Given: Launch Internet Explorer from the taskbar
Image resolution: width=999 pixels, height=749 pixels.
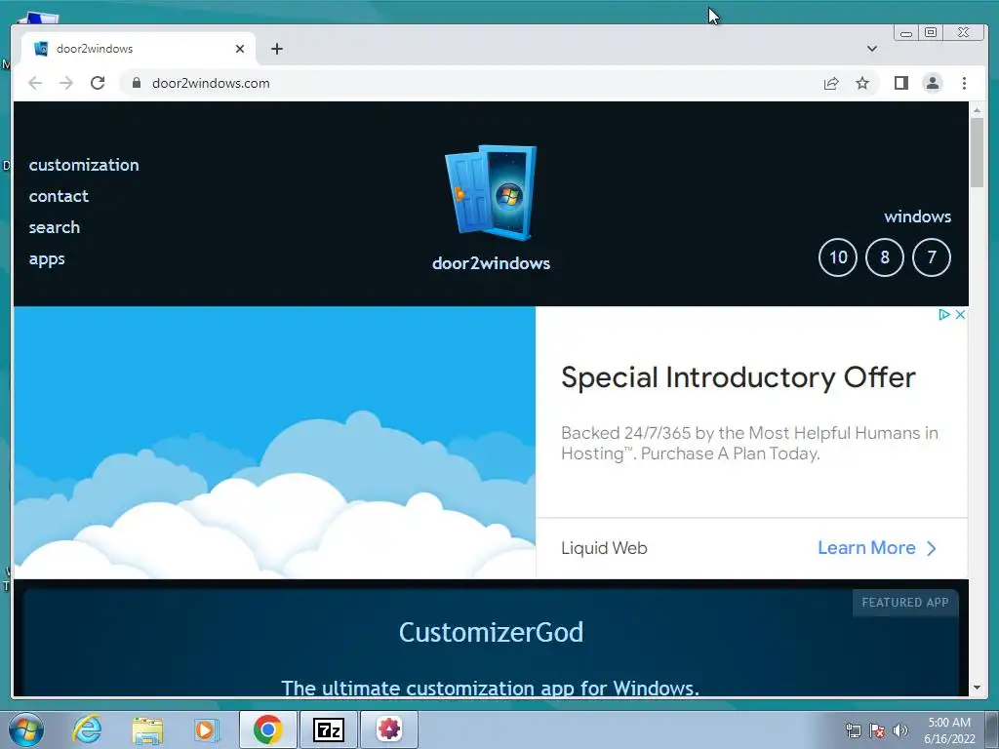Looking at the screenshot, I should click(87, 729).
